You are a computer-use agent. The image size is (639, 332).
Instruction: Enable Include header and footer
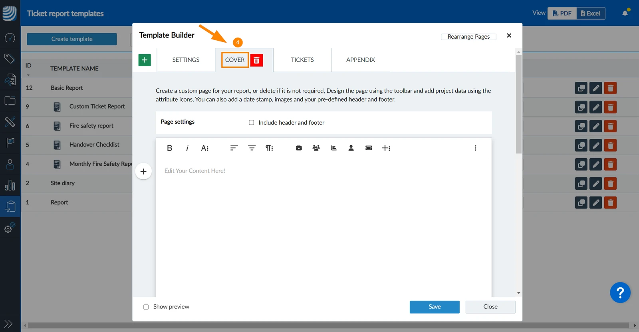pyautogui.click(x=252, y=123)
